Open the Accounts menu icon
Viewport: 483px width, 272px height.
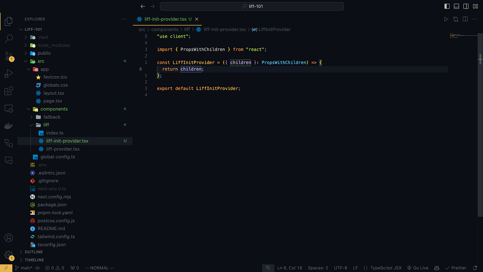click(x=9, y=238)
